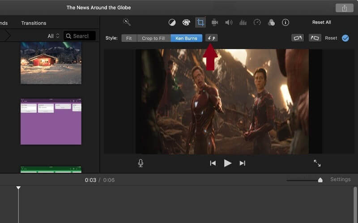Open the color correction palette
The height and width of the screenshot is (223, 358).
click(186, 22)
